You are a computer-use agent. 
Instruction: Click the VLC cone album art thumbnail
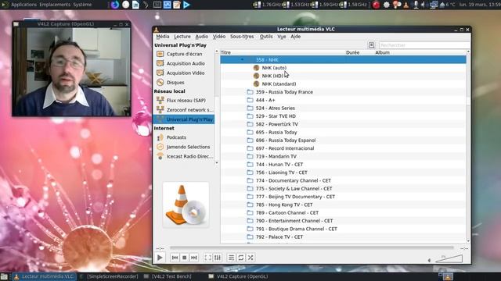[186, 205]
